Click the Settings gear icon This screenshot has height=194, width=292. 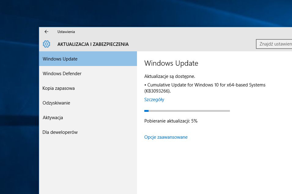pos(46,44)
